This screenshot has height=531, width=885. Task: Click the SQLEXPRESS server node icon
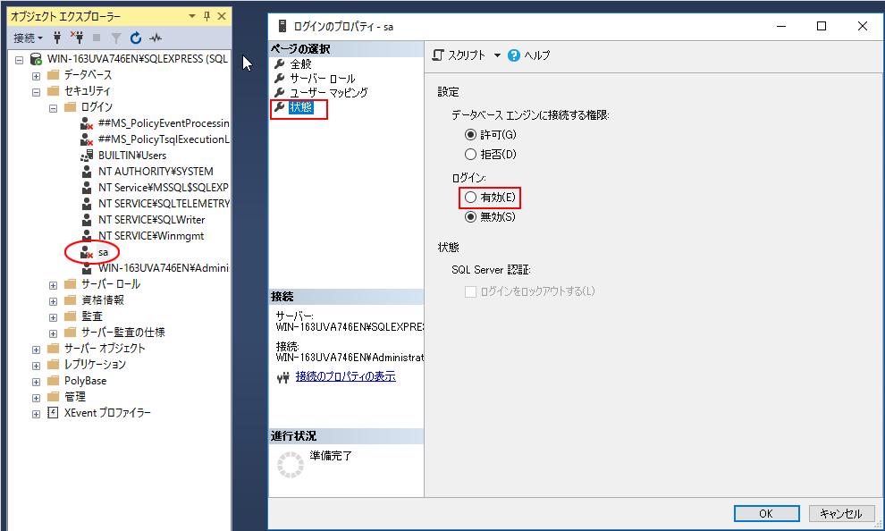(x=36, y=59)
